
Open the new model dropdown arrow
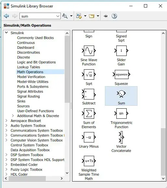(x=85, y=16)
